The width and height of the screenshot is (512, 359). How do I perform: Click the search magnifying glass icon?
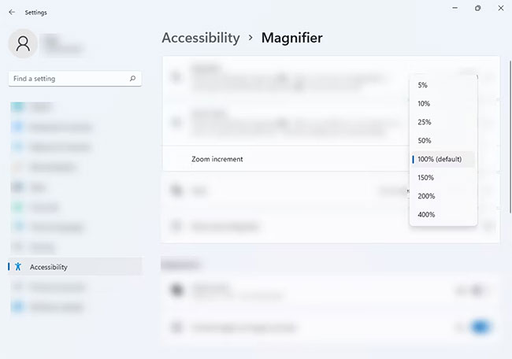pos(132,79)
